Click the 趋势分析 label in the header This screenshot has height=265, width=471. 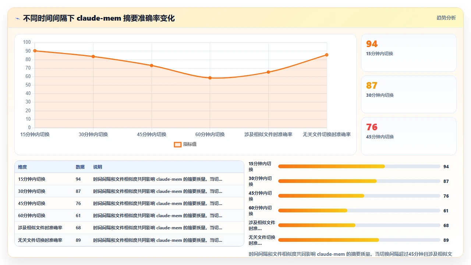(x=446, y=18)
